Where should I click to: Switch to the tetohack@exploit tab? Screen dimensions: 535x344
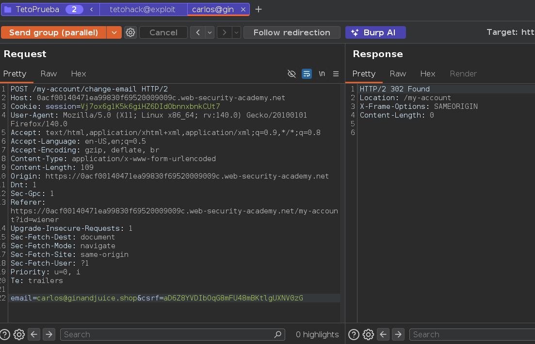143,10
